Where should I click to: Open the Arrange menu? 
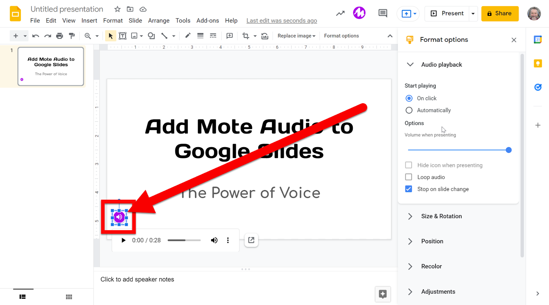(159, 21)
